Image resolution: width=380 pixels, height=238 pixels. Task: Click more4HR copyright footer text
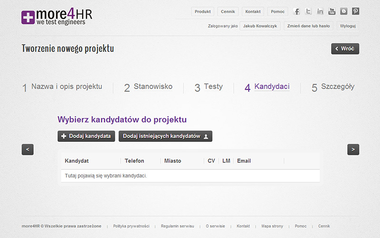click(62, 226)
